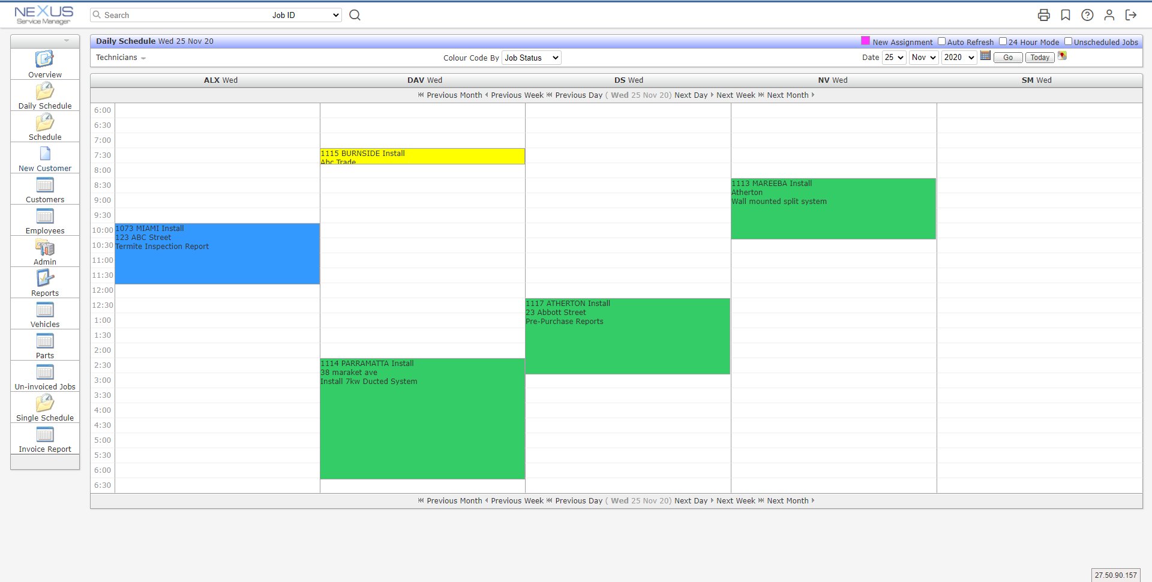Open the year 2020 dropdown

point(958,58)
